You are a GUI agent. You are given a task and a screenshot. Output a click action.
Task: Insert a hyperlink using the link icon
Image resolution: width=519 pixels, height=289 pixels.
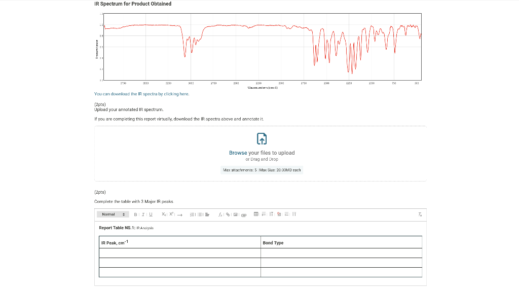[228, 214]
